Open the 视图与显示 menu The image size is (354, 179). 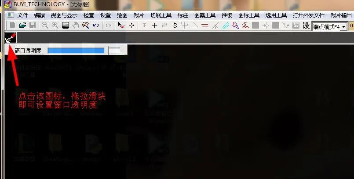[x=64, y=15]
